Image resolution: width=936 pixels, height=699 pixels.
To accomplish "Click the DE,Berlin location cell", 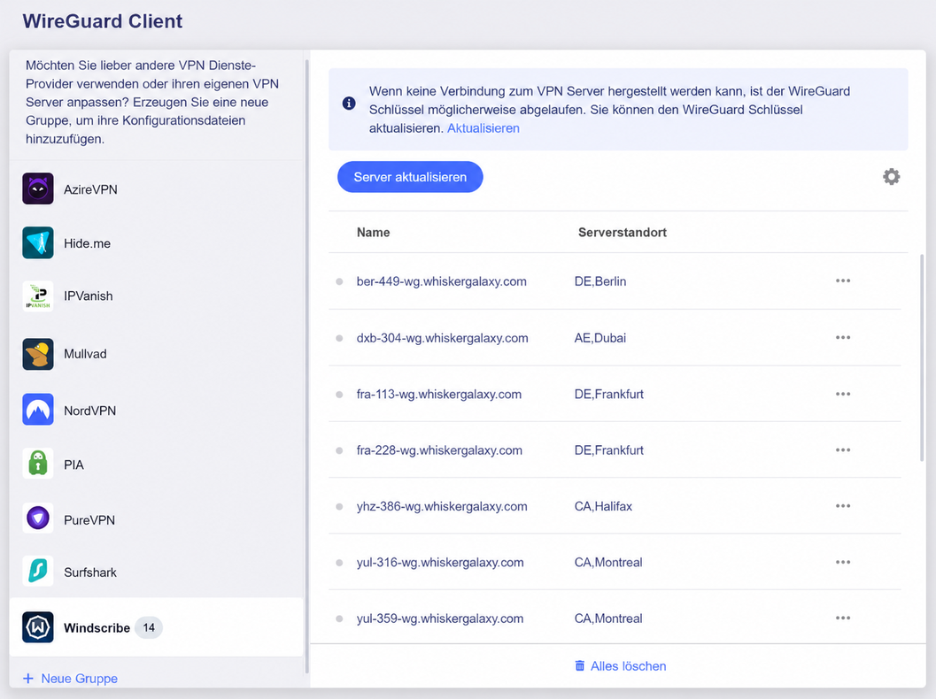I will [600, 281].
